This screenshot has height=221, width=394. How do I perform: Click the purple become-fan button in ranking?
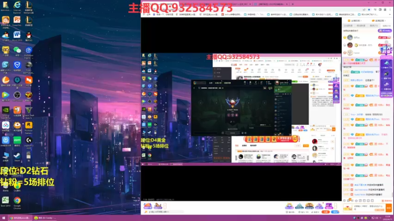tap(385, 30)
